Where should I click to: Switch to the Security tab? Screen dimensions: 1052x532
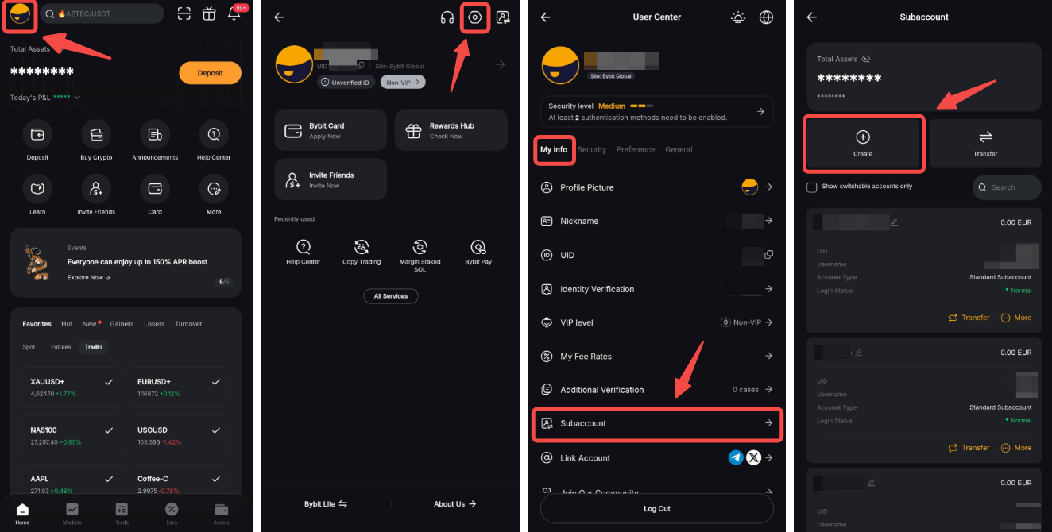(592, 149)
